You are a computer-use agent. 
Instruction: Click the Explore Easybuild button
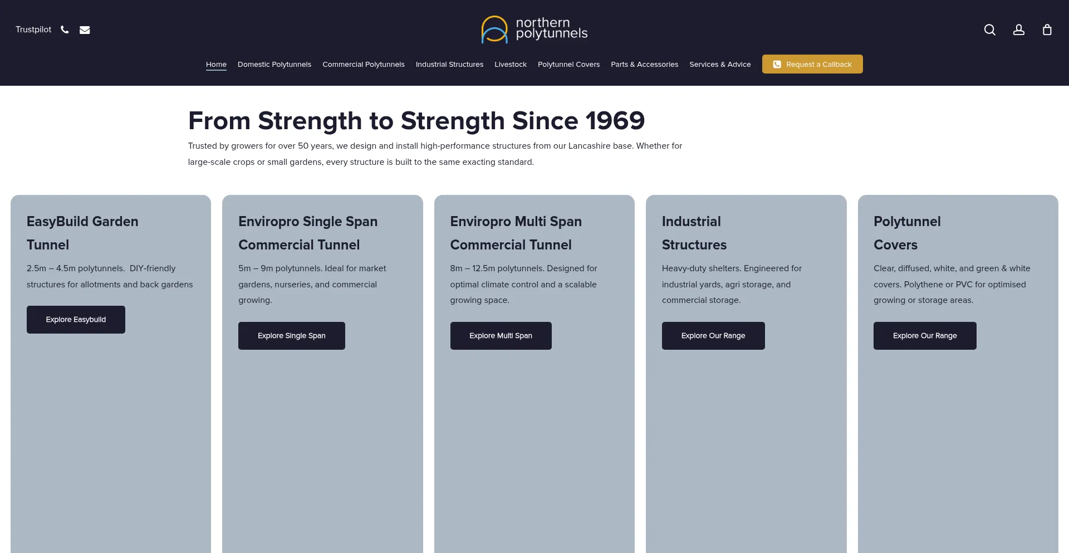76,320
